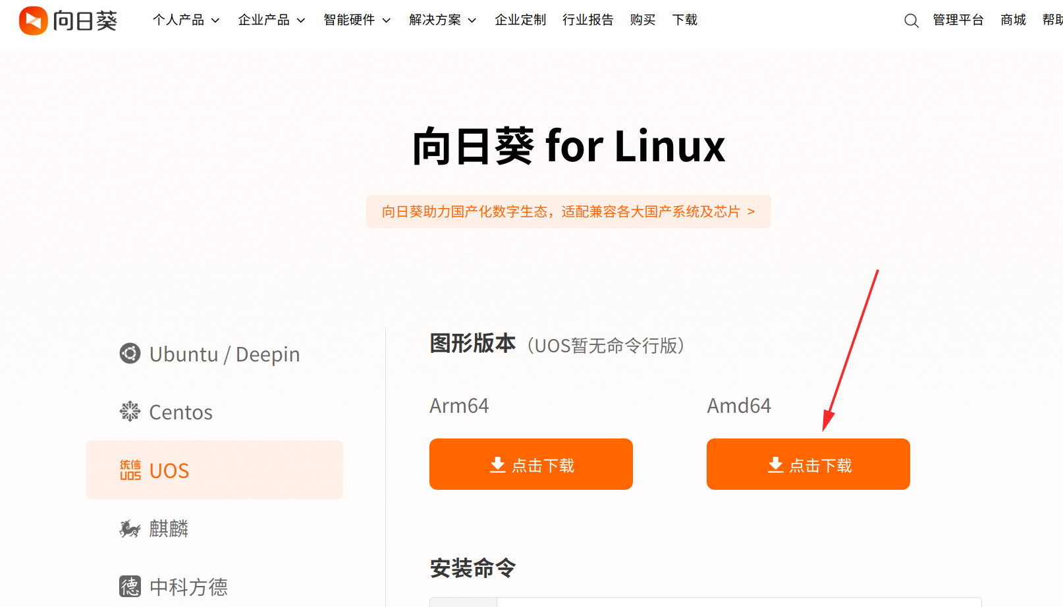Open the 下载 navigation item

coord(685,20)
